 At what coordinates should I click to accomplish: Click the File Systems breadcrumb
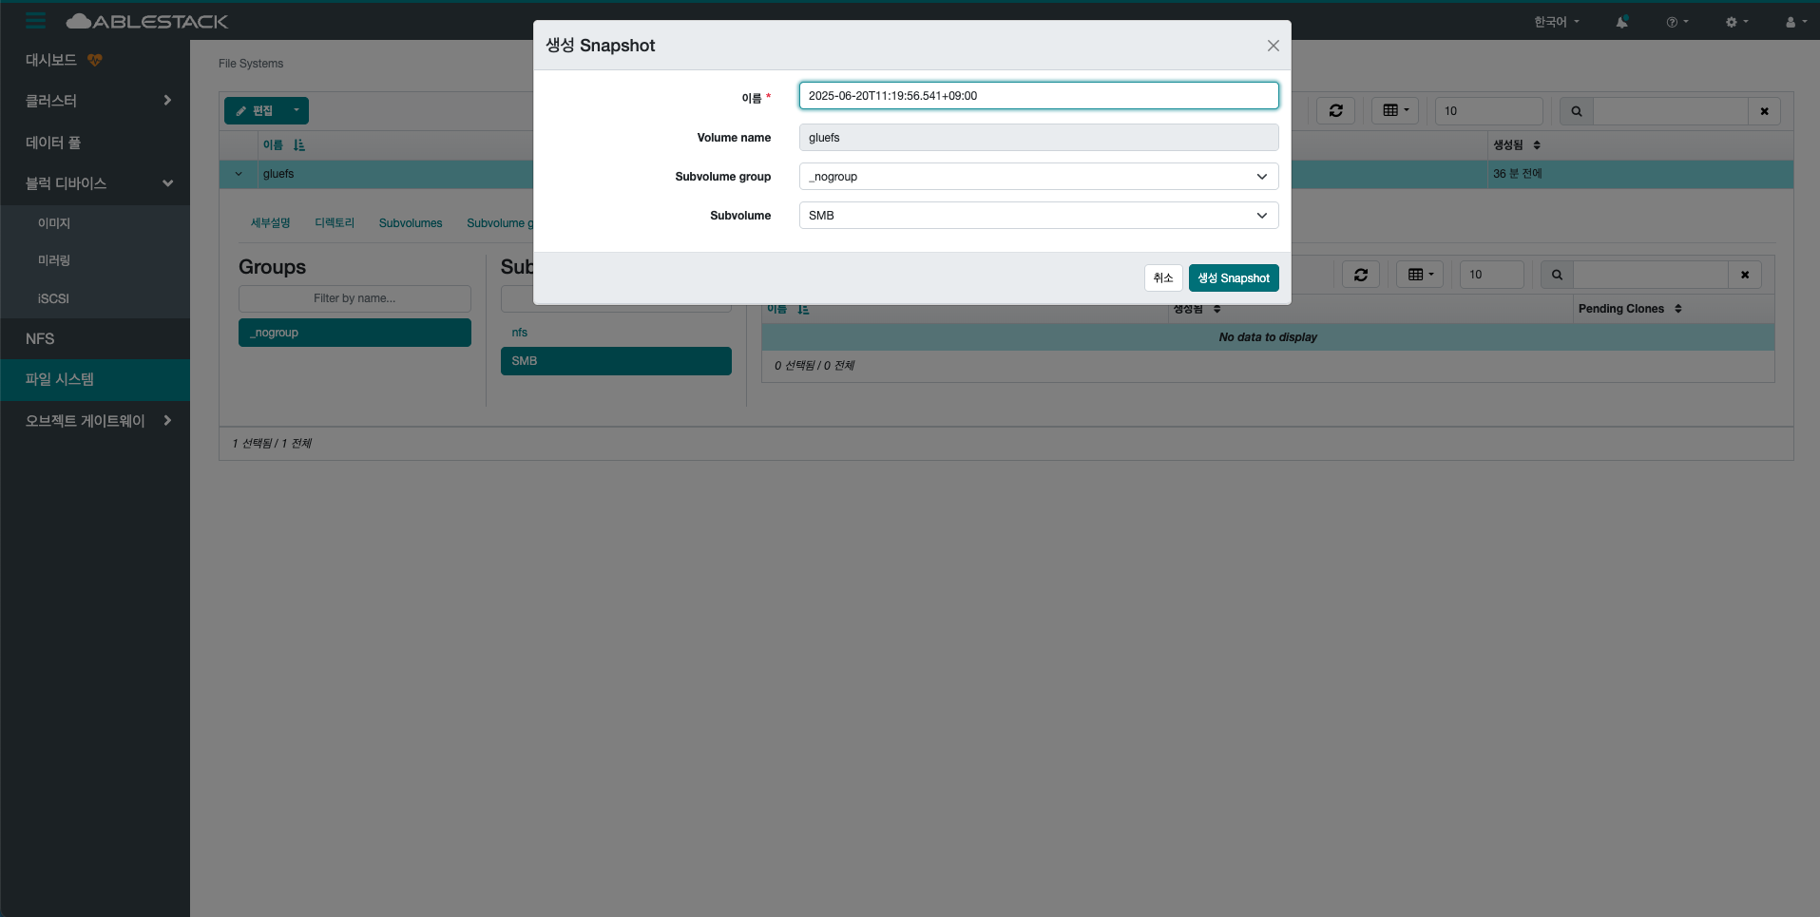point(251,64)
